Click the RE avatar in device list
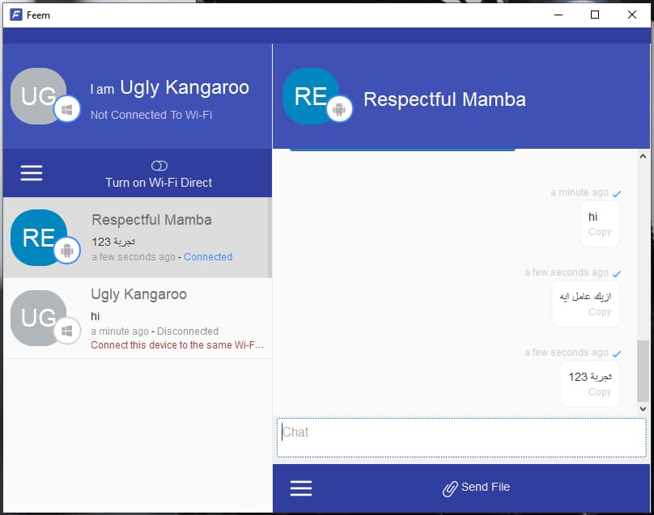 [x=38, y=238]
